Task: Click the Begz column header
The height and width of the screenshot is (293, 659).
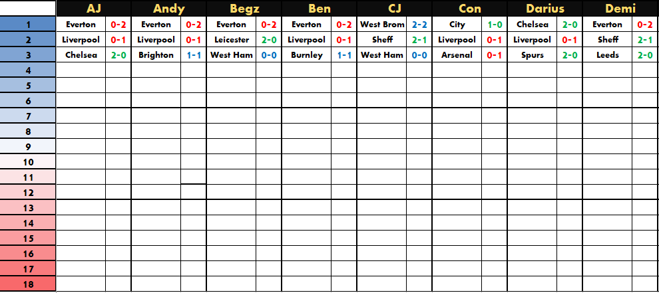Action: point(244,9)
